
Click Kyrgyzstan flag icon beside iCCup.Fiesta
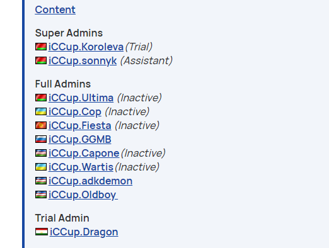point(41,125)
